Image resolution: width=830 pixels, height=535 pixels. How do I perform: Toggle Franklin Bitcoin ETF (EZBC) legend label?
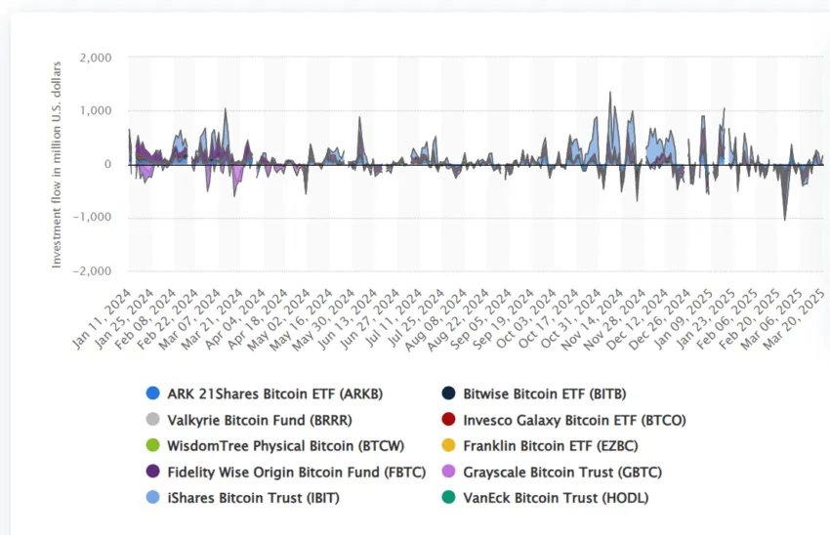(x=551, y=446)
